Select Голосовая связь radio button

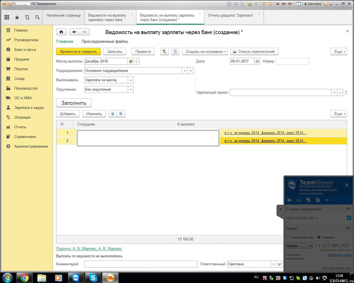(x=288, y=237)
